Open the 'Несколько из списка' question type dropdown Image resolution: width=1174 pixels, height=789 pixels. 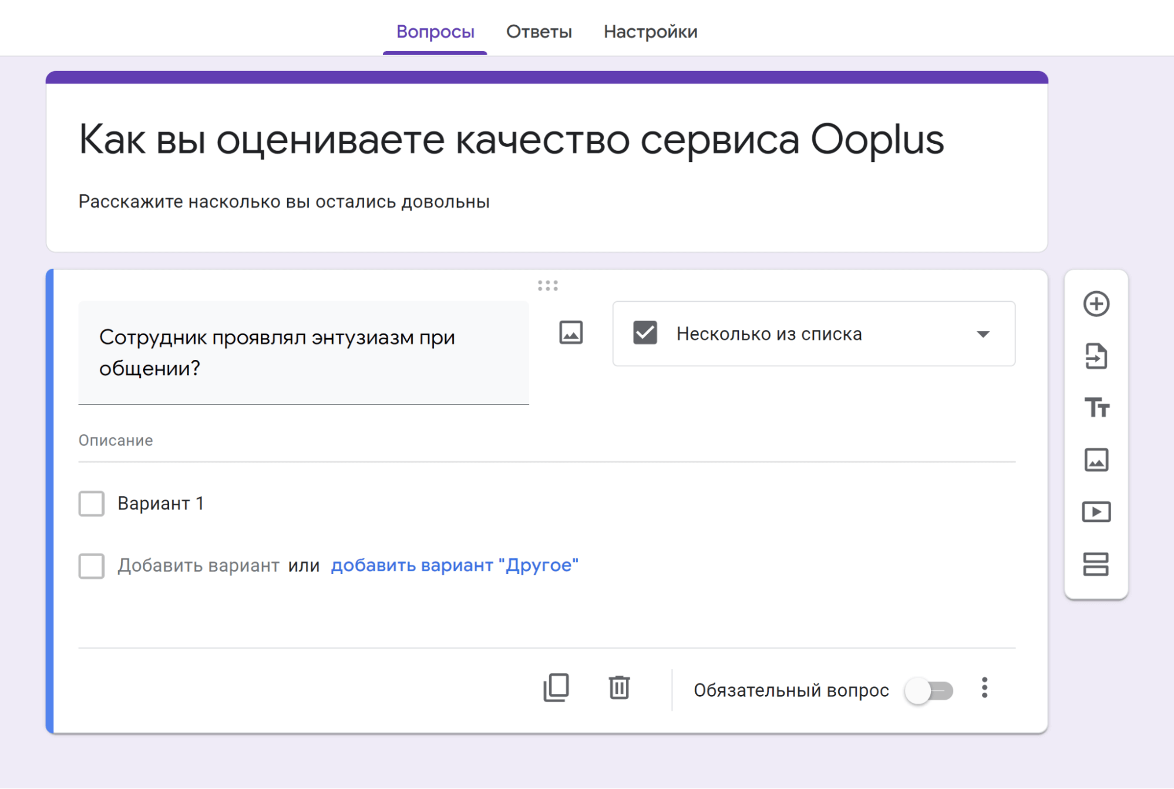click(x=814, y=334)
